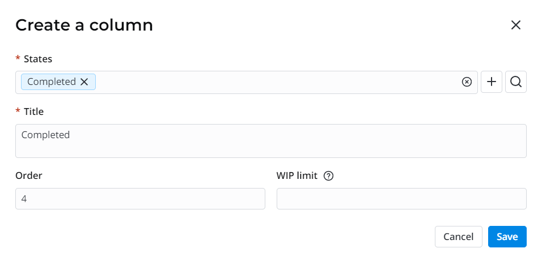Click the States field label
Viewport: 542px width, 261px height.
tap(39, 58)
